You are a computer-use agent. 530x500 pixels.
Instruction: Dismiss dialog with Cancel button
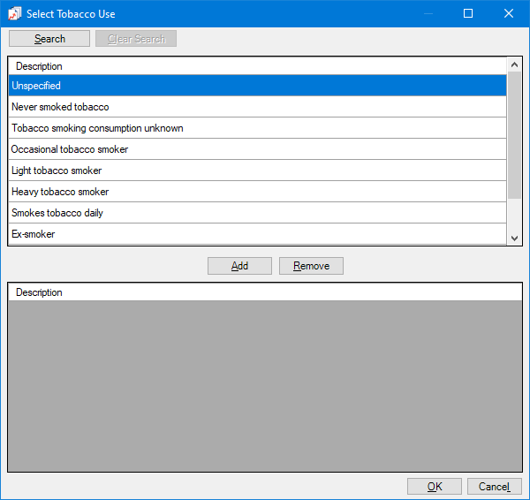point(494,487)
